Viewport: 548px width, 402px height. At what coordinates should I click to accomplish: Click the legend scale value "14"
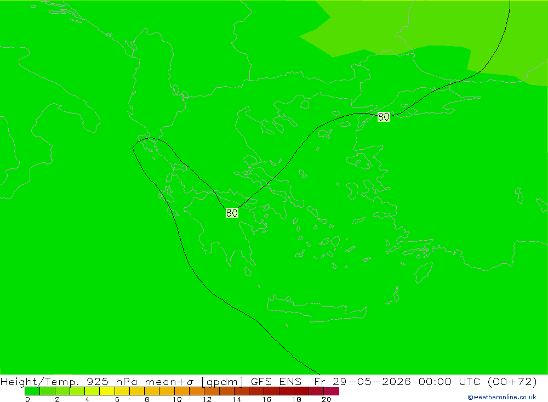(237, 399)
